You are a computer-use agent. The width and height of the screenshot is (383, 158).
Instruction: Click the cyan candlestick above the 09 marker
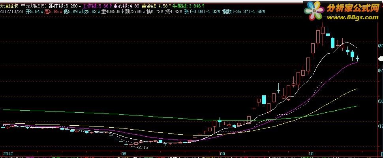[220, 121]
